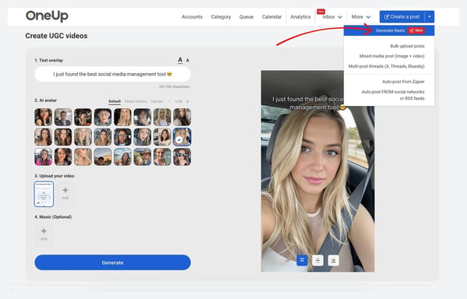Select Mixed media post (image + video)
The image size is (467, 299).
click(x=392, y=56)
